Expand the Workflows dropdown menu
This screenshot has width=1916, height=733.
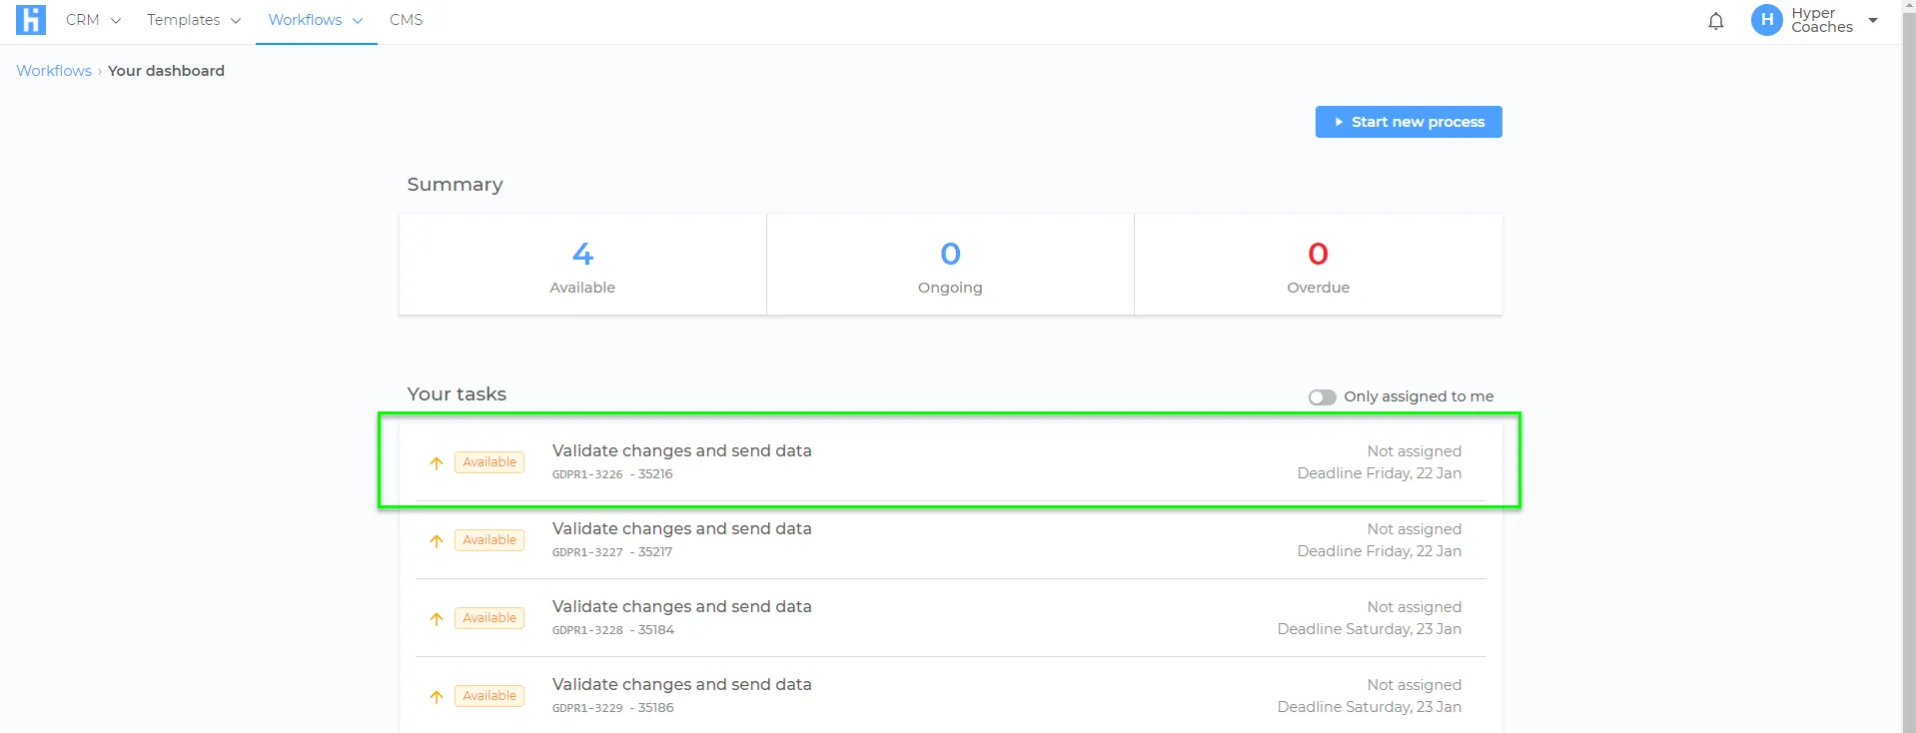[x=316, y=20]
